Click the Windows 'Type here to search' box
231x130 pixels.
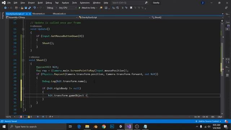(x=38, y=127)
